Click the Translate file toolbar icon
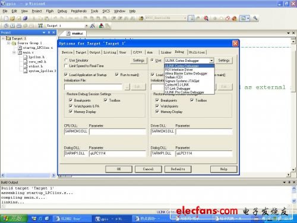 (7, 26)
